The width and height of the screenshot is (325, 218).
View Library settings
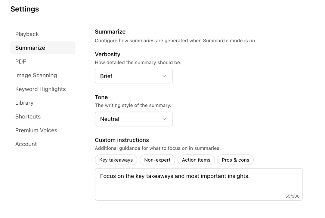coord(24,103)
